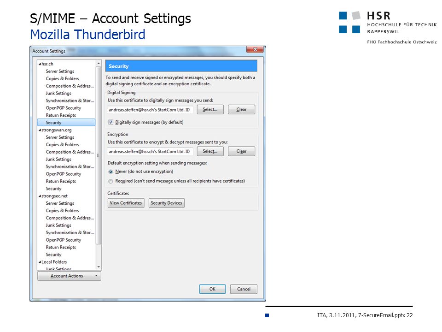Open Copies & Folders under strongswan.org
This screenshot has width=442, height=332.
[x=62, y=145]
